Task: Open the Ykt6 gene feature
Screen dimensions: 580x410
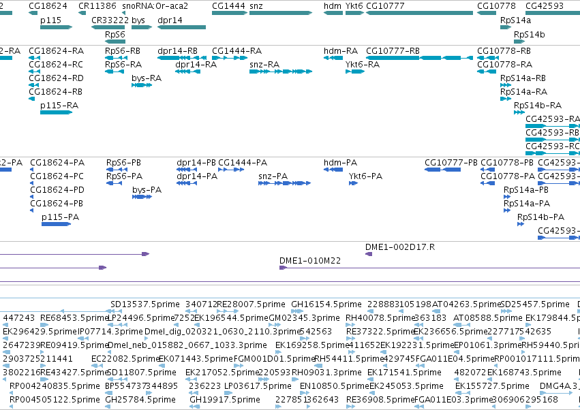Action: pyautogui.click(x=354, y=13)
